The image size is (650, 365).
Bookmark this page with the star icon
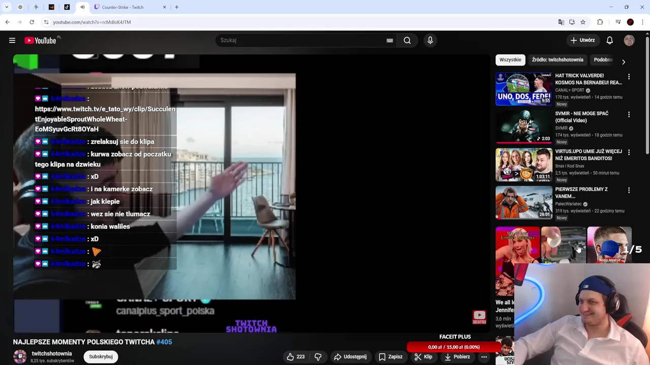[583, 22]
